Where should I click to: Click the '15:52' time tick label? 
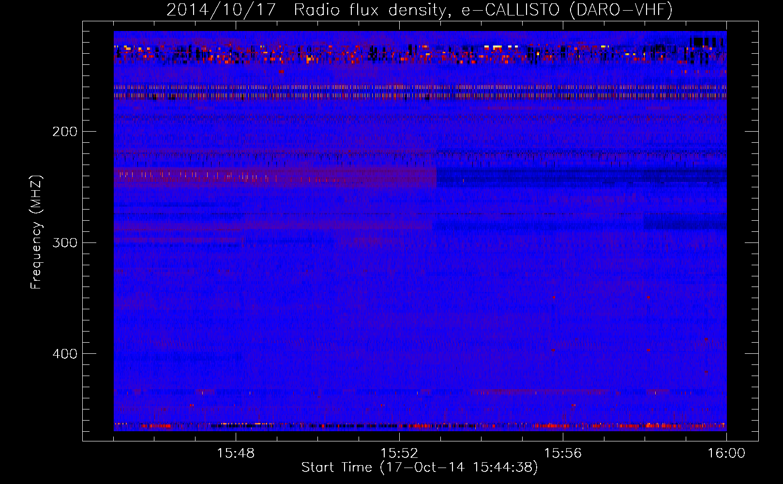click(399, 454)
